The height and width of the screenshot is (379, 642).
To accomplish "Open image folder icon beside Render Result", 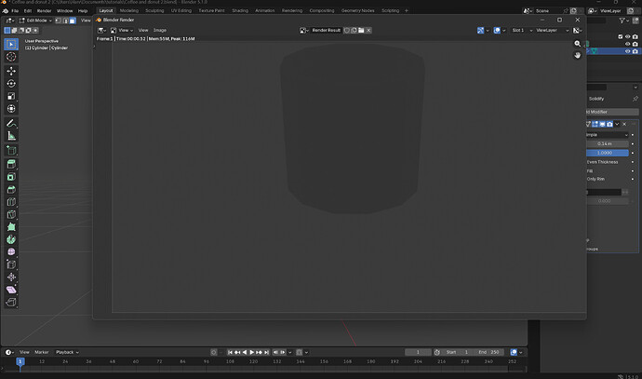I will [x=361, y=31].
